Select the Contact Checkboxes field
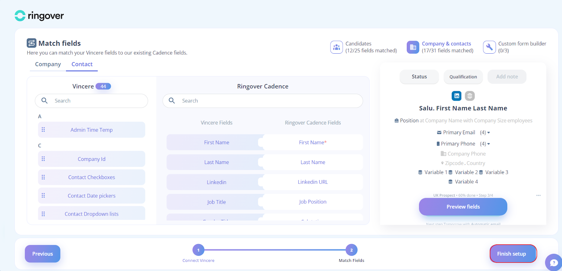 tap(91, 177)
